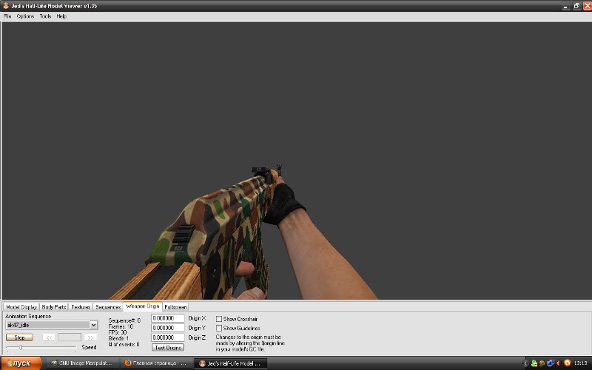This screenshot has width=592, height=370.
Task: Click the 'FPS: 30' info text
Action: coord(118,332)
